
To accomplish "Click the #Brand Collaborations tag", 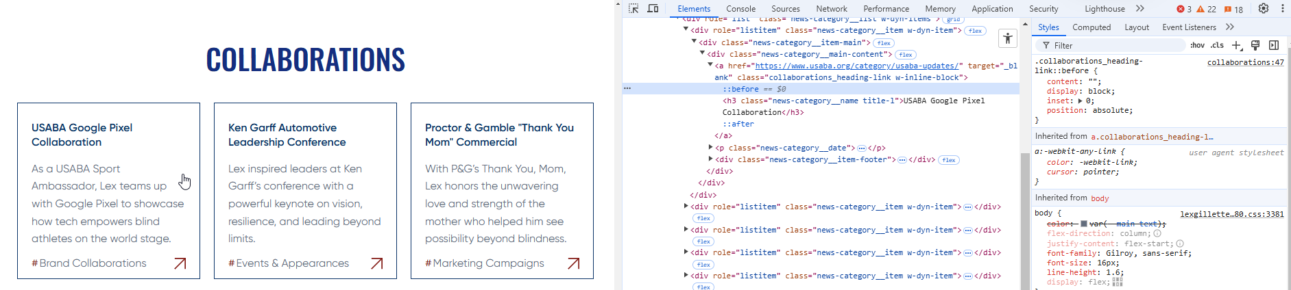I will (89, 263).
